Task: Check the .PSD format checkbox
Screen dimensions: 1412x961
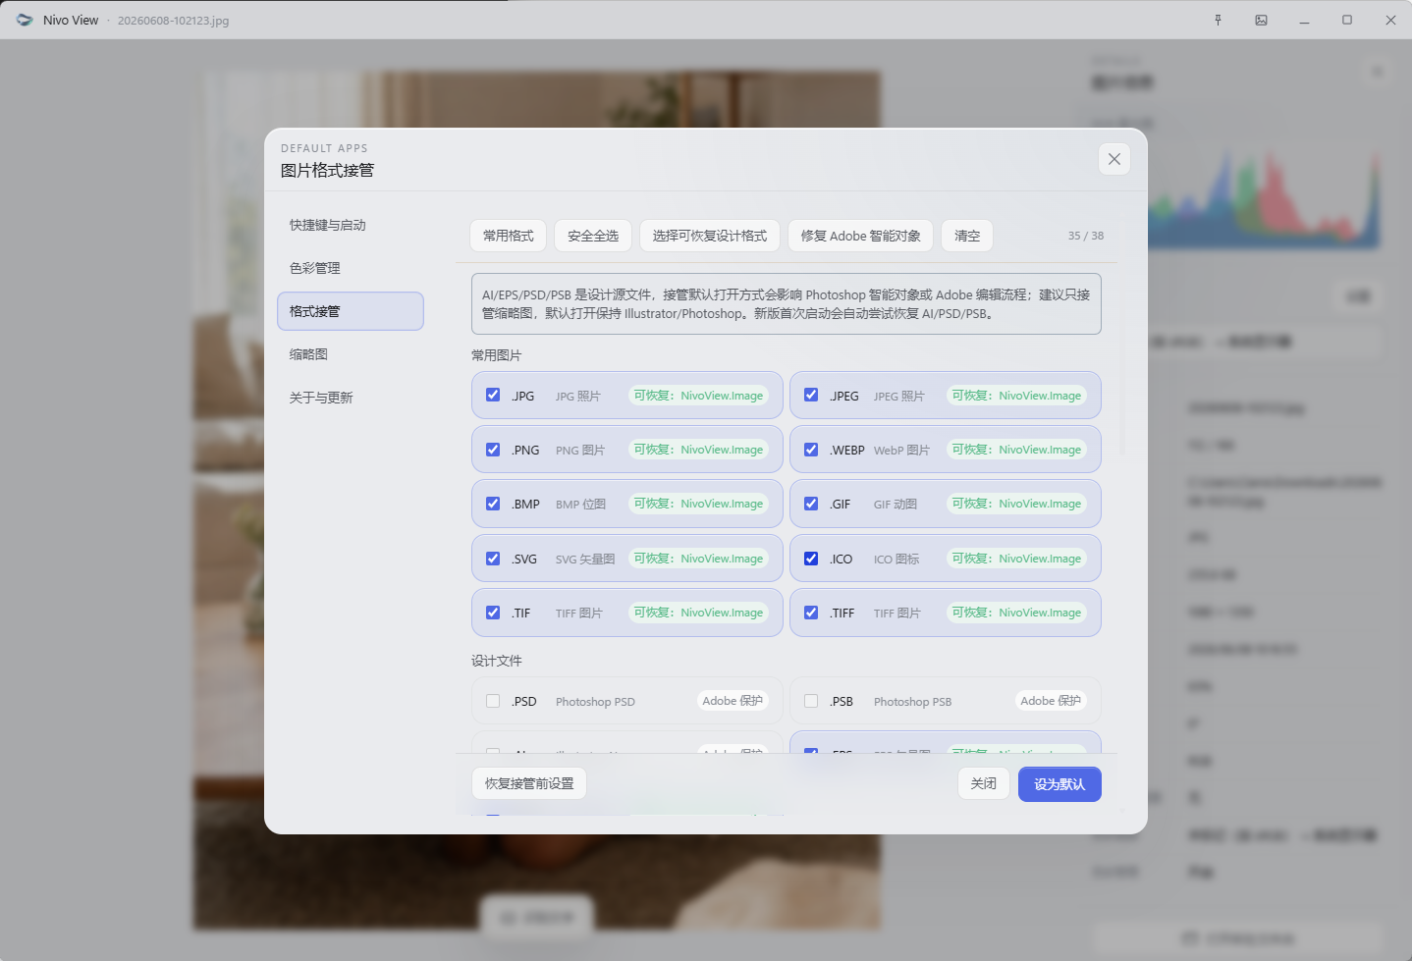Action: pyautogui.click(x=493, y=701)
